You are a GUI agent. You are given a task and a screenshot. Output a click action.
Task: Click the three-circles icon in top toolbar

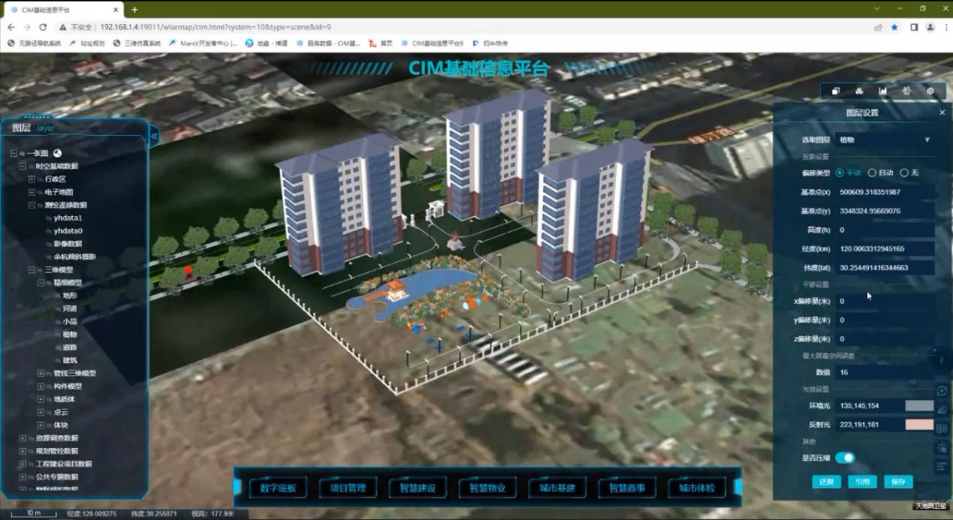(x=859, y=92)
